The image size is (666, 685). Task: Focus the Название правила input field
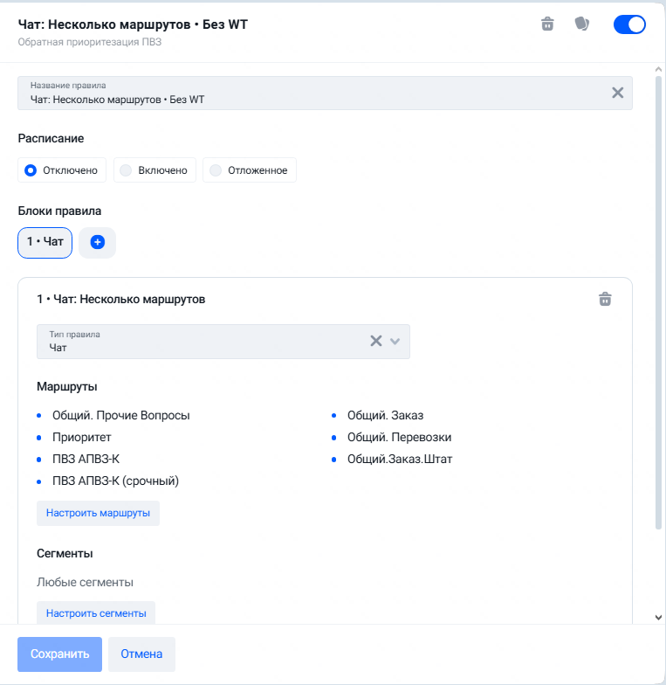[325, 93]
